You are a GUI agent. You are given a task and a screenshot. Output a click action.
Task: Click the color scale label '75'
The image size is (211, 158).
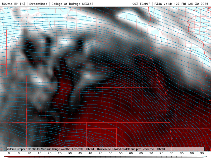click(x=161, y=153)
